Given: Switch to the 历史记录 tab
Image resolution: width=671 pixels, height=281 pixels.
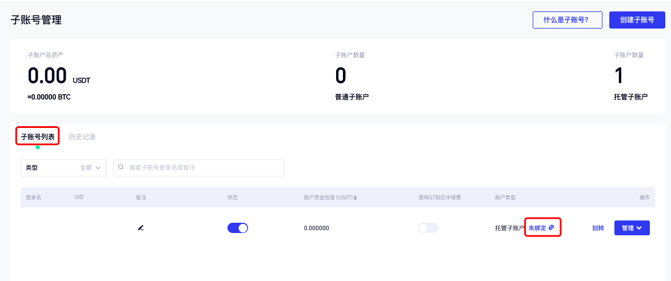Looking at the screenshot, I should point(82,137).
